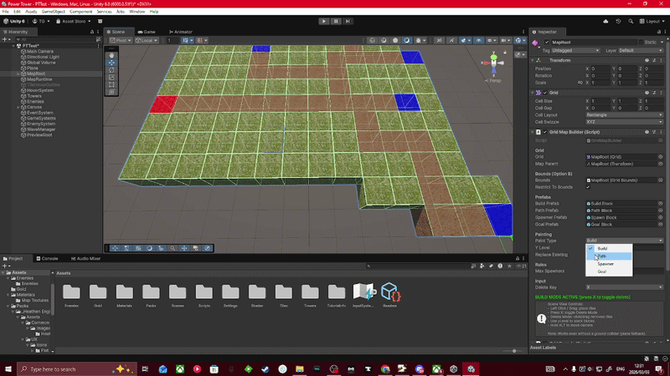
Task: Select the Hand view tool
Action: click(x=111, y=55)
